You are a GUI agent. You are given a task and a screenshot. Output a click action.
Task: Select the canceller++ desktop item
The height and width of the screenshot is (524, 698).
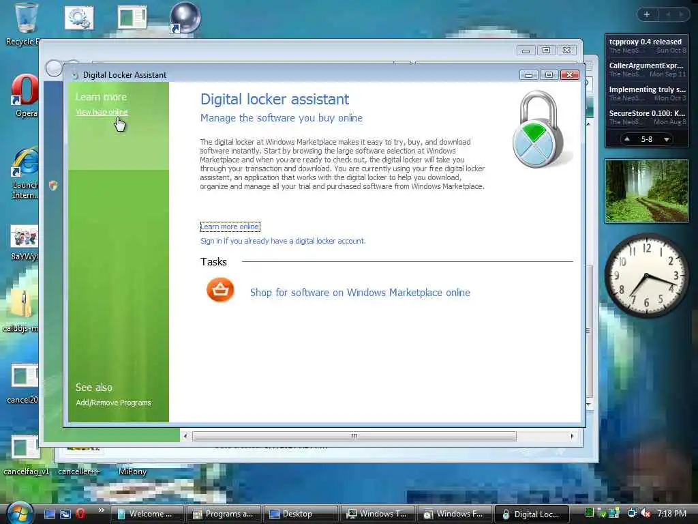click(x=79, y=471)
